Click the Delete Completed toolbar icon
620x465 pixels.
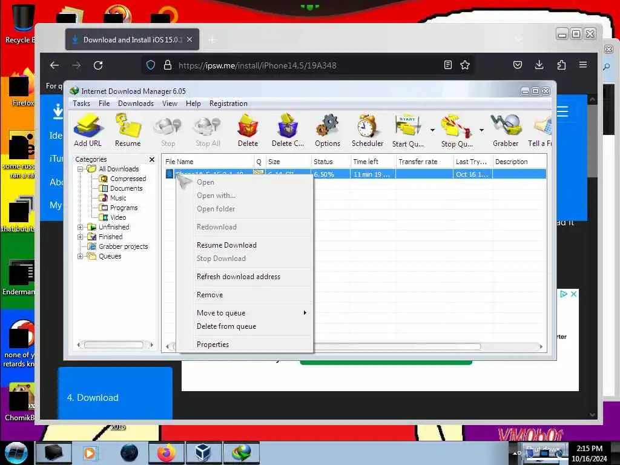click(x=288, y=130)
